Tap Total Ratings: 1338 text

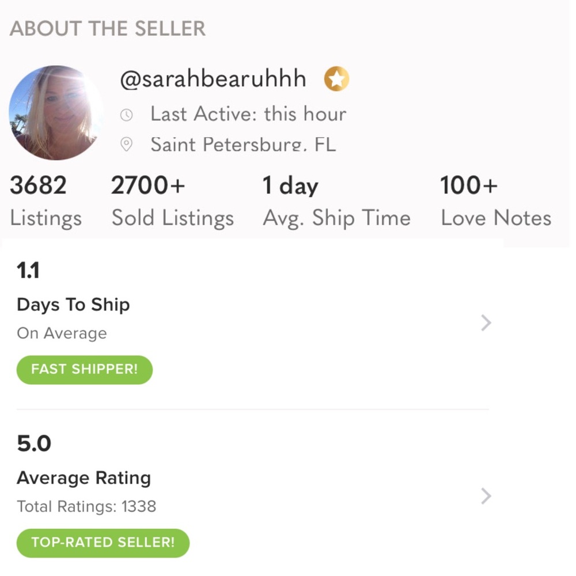(x=86, y=506)
